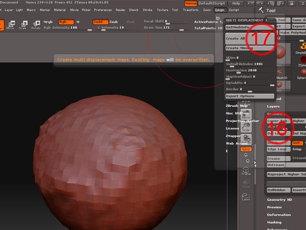This screenshot has width=306, height=230.
Task: Toggle the orange Xyz rotation mode button
Action: tap(246, 149)
